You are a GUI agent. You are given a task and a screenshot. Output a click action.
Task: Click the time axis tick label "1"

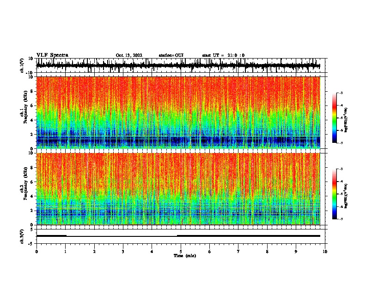click(x=65, y=252)
